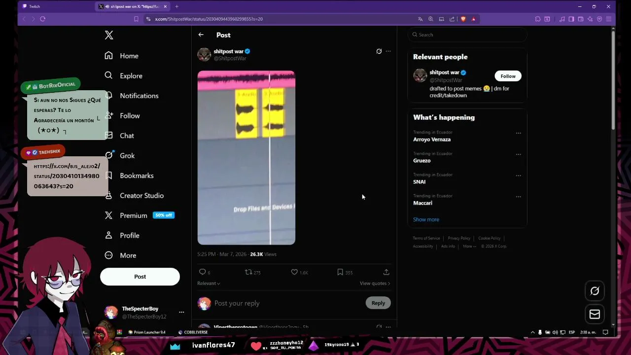Open more options for Arroyo Vernaza trend
Viewport: 631px width, 355px height.
tap(518, 133)
